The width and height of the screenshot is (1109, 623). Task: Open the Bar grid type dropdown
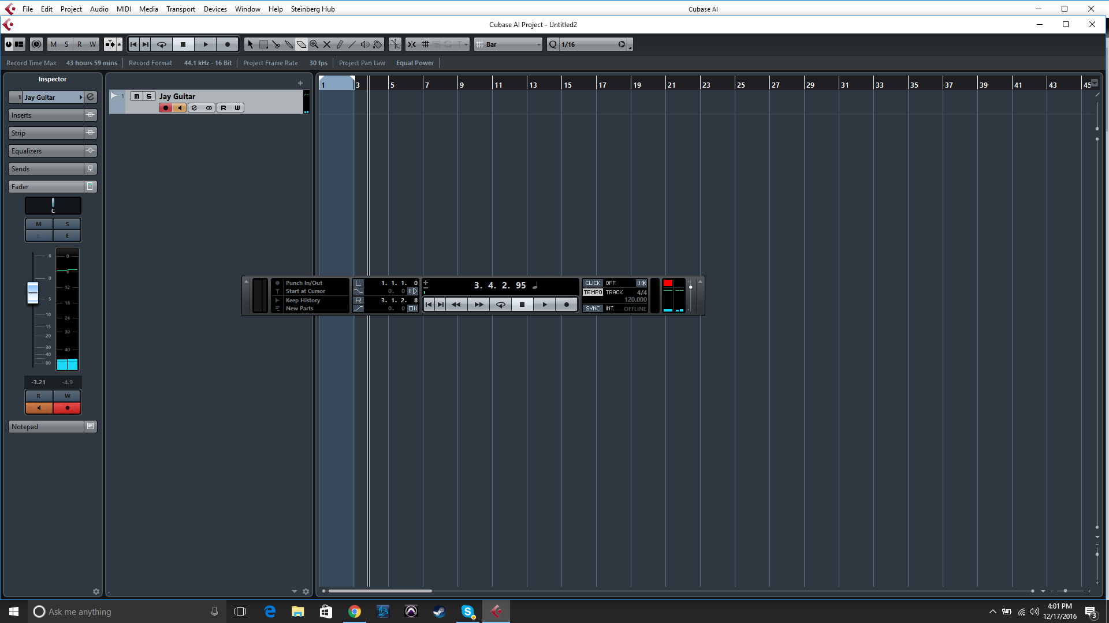(508, 44)
